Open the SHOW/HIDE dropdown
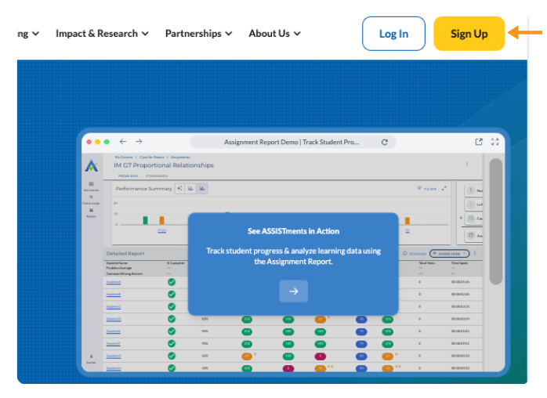Image resolution: width=547 pixels, height=398 pixels. 449,254
